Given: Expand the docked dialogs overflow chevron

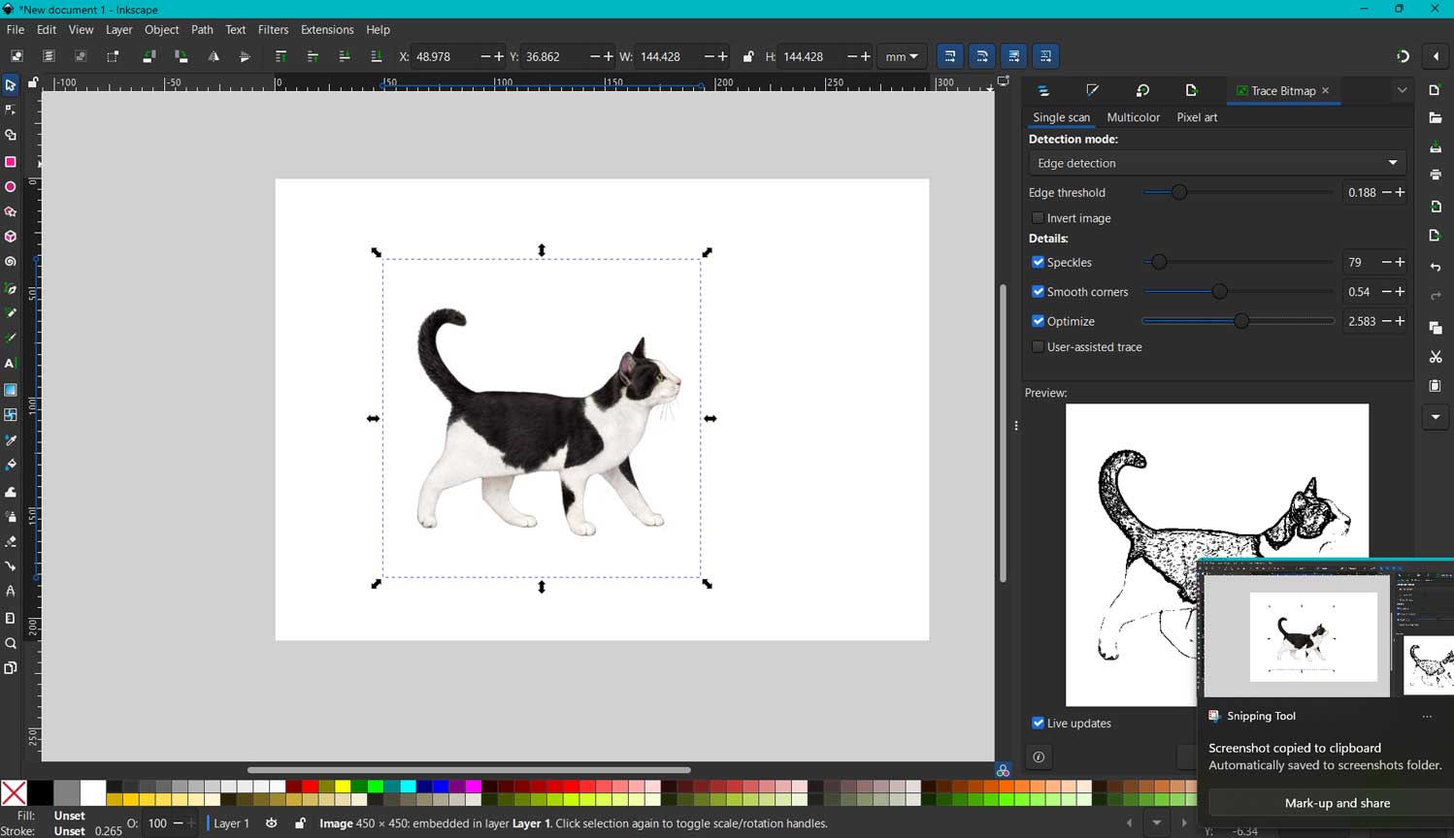Looking at the screenshot, I should click(1401, 90).
